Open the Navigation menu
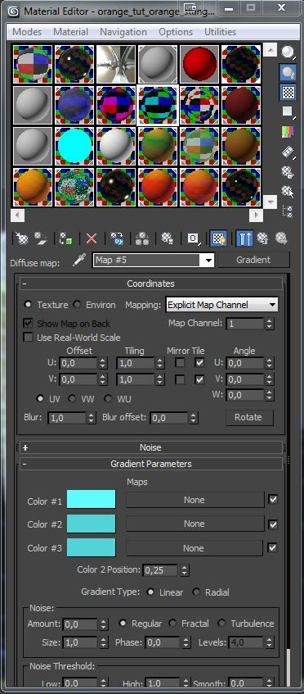The image size is (304, 694). pos(123,32)
